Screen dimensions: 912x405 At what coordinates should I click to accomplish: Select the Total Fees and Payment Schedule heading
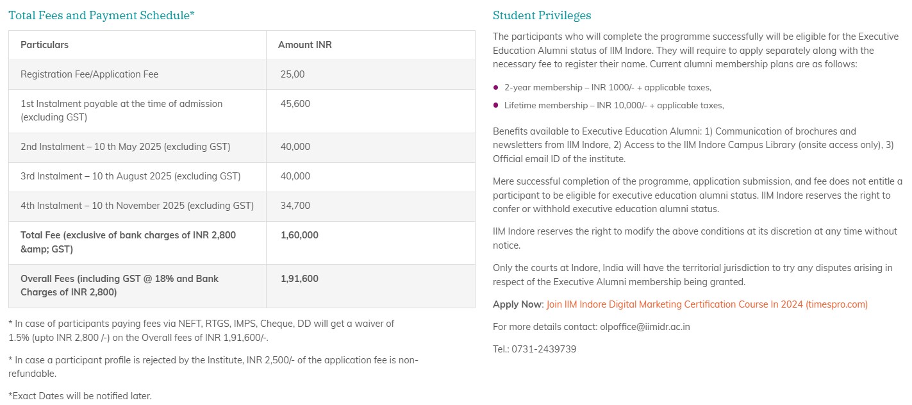tap(101, 15)
